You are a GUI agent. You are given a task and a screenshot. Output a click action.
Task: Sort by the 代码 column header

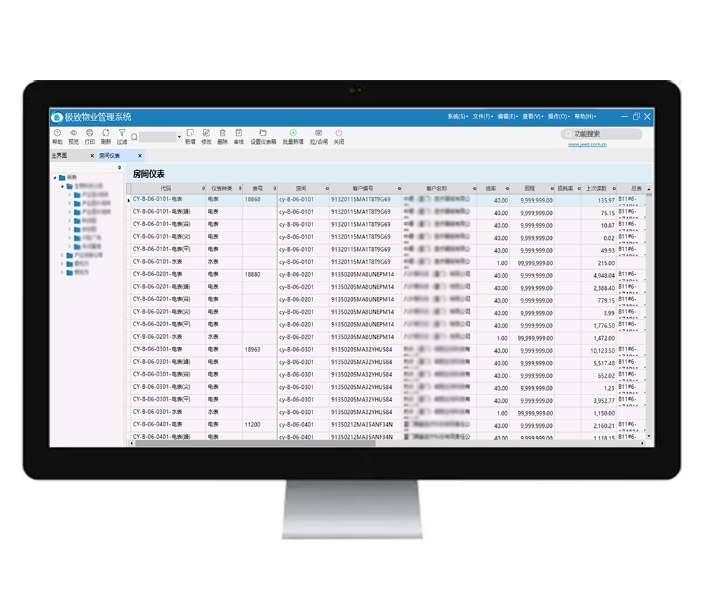click(166, 189)
